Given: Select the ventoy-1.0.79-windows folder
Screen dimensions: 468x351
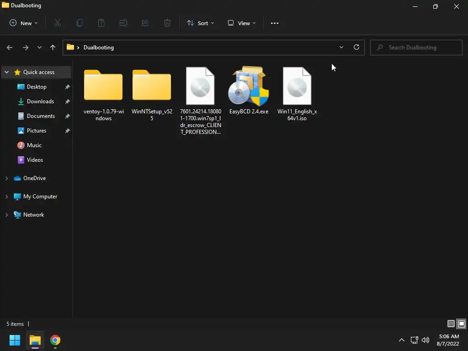Looking at the screenshot, I should (103, 95).
